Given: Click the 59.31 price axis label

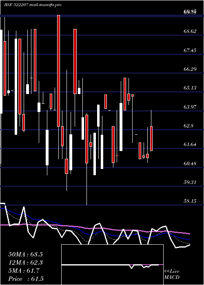Looking at the screenshot, I should point(190,182).
